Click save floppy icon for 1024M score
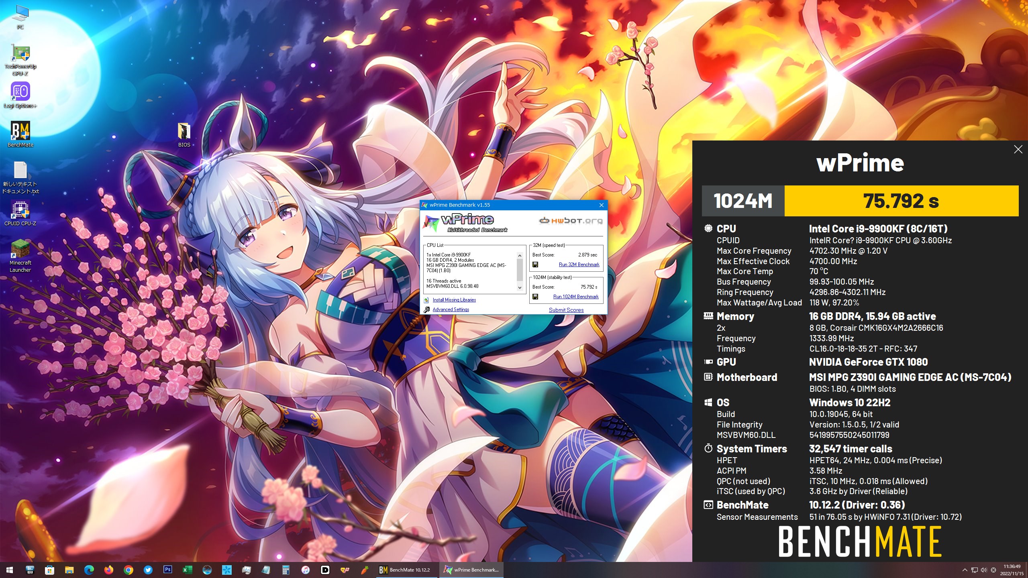This screenshot has height=578, width=1028. coord(535,297)
